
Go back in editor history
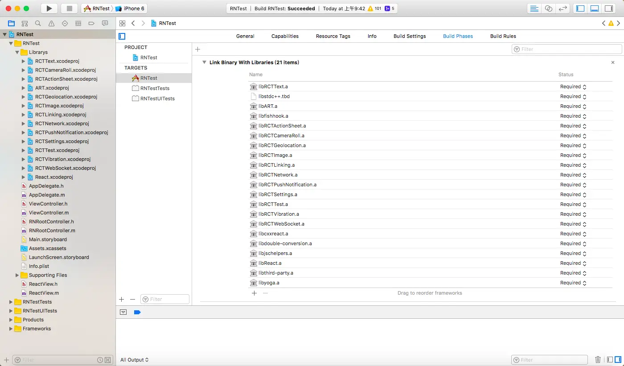(133, 23)
